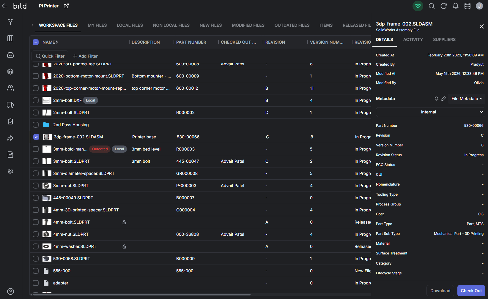
Task: Click lock icon on 4mm-bolt.SLDPRT row
Action: click(124, 222)
